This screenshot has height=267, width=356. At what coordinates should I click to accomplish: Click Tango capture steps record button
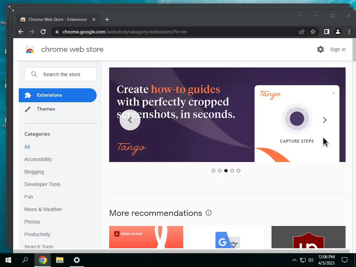[x=297, y=119]
